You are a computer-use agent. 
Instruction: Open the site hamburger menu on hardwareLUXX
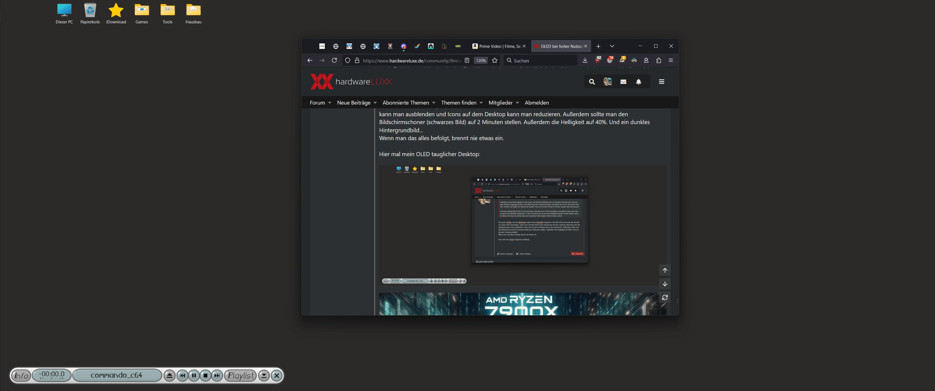click(x=662, y=82)
